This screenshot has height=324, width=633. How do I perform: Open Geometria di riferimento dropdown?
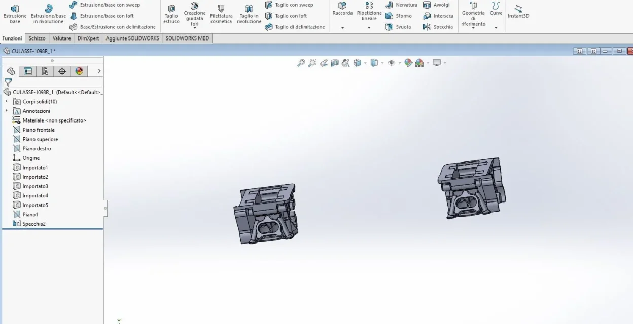click(473, 28)
